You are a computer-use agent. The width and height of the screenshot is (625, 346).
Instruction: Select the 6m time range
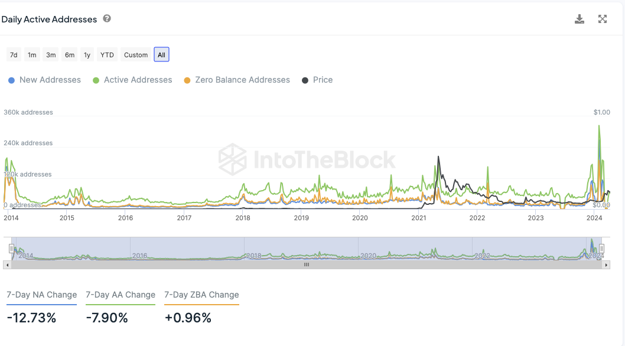pos(70,55)
